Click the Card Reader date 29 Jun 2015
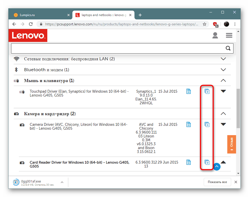The height and width of the screenshot is (197, 249). [x=168, y=162]
